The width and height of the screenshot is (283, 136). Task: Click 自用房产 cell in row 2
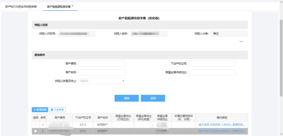[x=103, y=131]
